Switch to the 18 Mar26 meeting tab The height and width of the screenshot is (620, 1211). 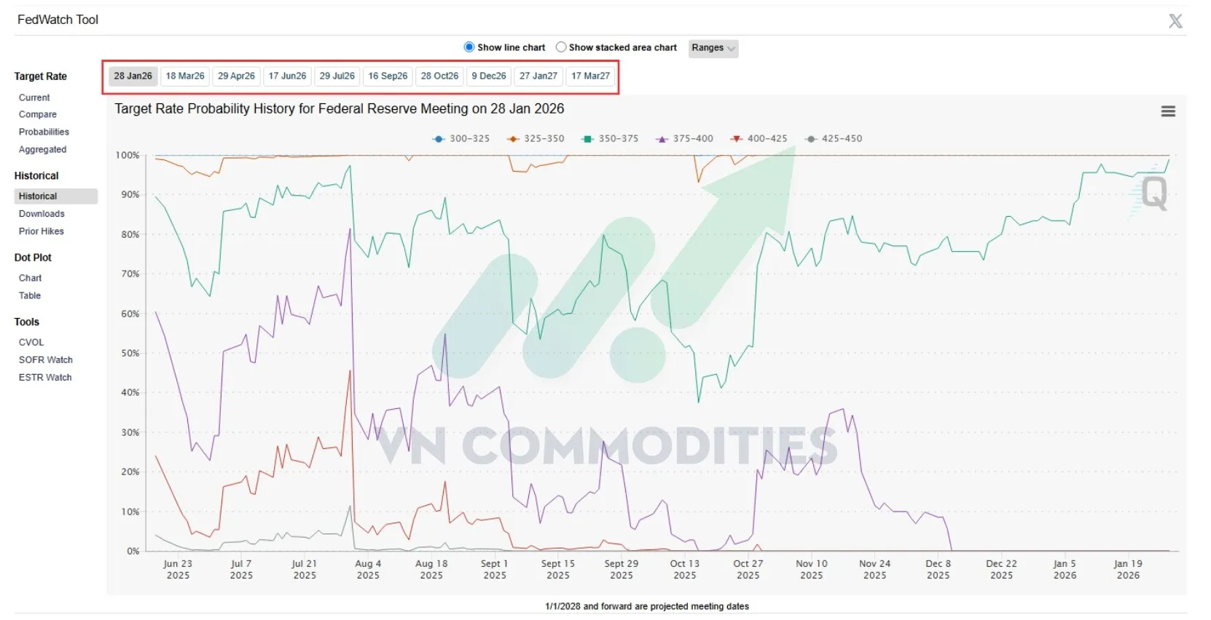coord(185,76)
